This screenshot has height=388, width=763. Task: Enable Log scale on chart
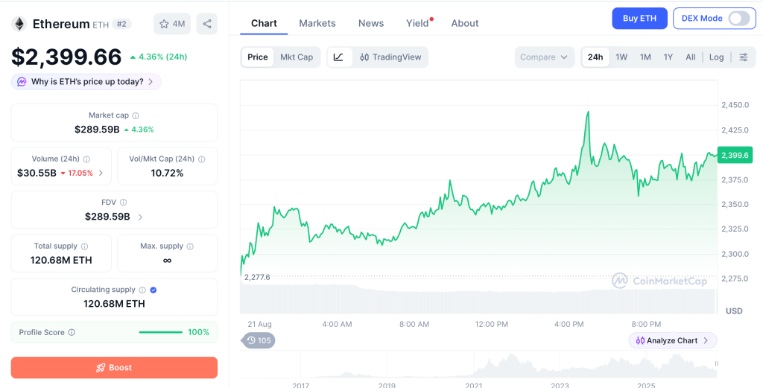coord(716,57)
